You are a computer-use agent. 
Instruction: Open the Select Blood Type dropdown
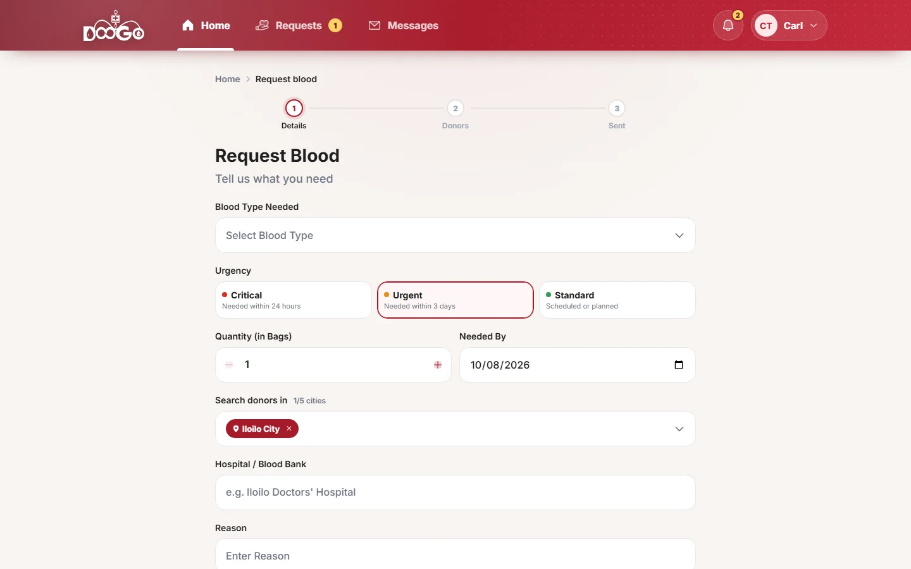pos(455,235)
